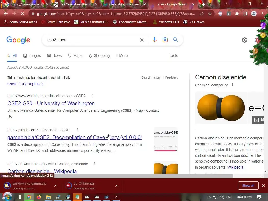Viewport: 268px width, 201px height.
Task: Open the notification center icon
Action: pyautogui.click(x=259, y=197)
